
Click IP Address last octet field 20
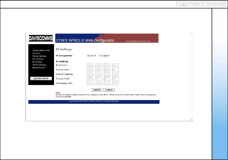click(115, 65)
